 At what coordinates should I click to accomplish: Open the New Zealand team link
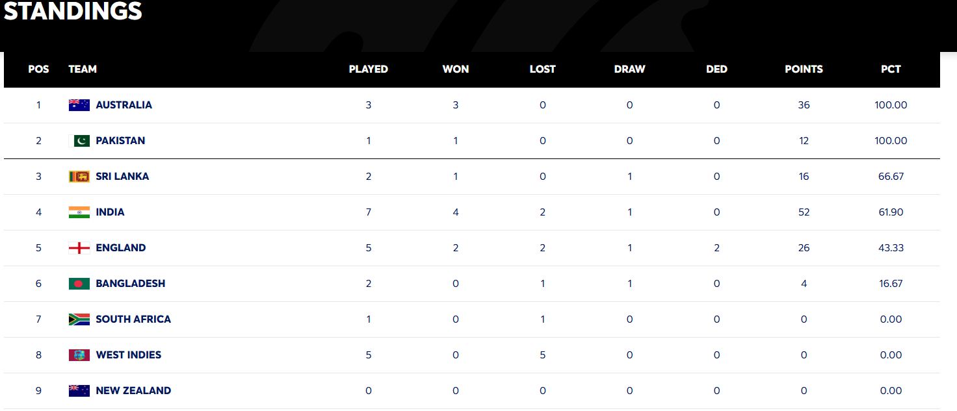point(133,391)
